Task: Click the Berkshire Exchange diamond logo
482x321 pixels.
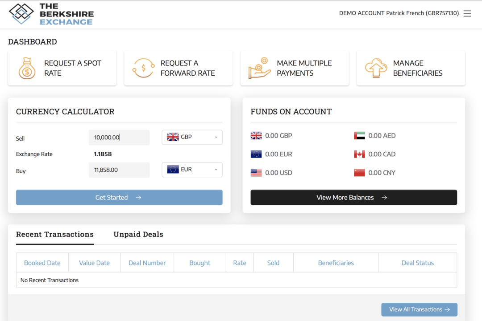Action: [21, 14]
